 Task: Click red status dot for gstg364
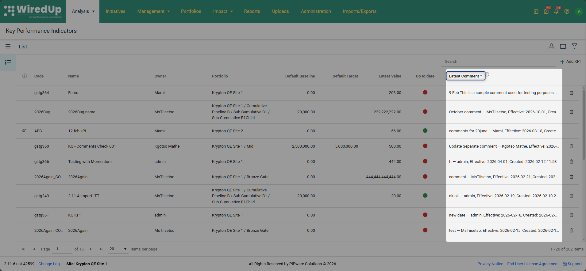click(x=425, y=92)
